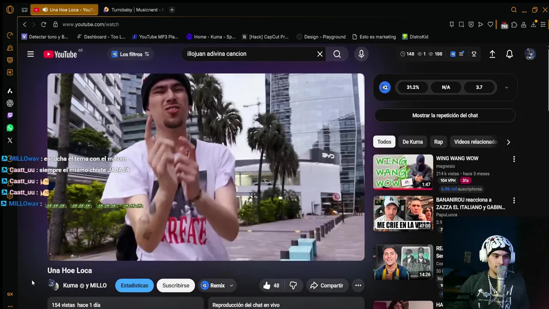
Task: Open the YouTube hamburger guide menu
Action: pyautogui.click(x=30, y=54)
